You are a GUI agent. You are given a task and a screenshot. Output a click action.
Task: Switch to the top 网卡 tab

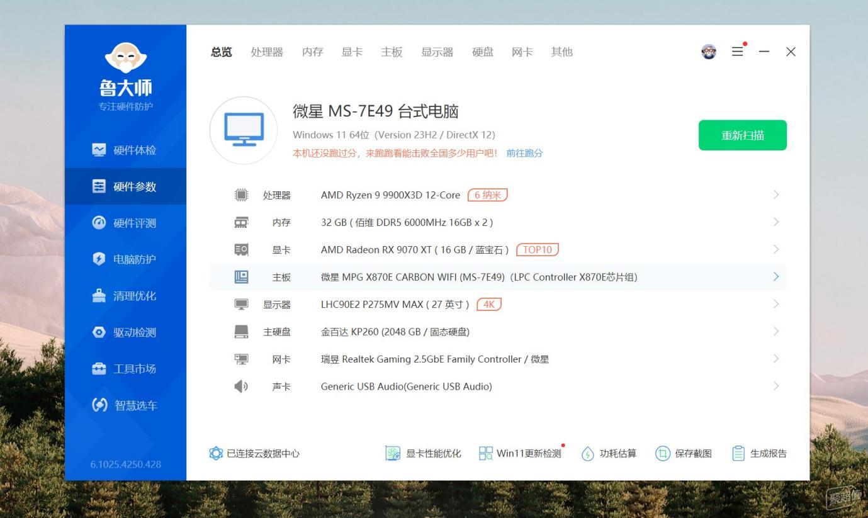[x=522, y=52]
